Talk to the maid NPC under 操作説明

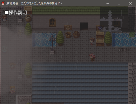[4, 18]
